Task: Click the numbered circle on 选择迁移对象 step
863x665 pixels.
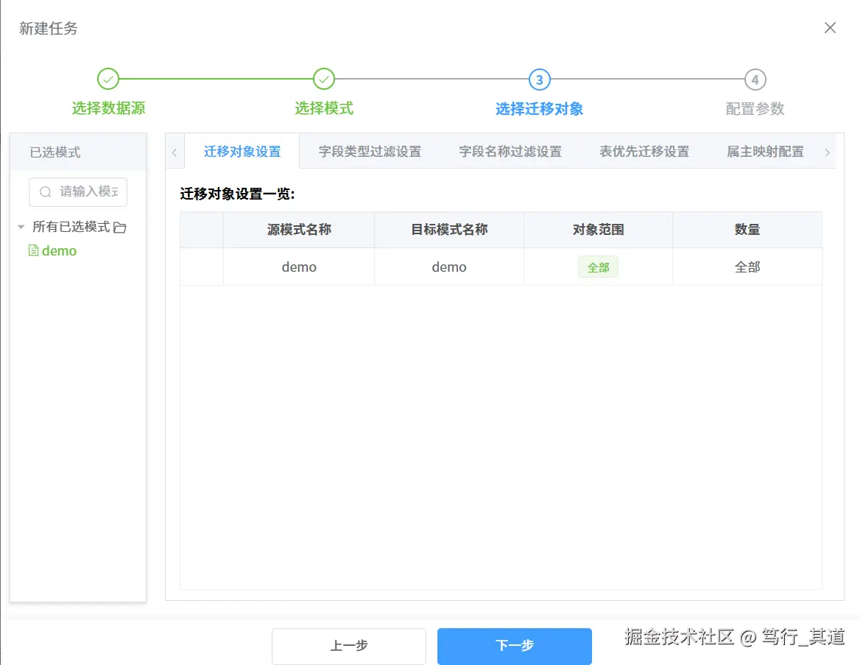Action: coord(538,78)
